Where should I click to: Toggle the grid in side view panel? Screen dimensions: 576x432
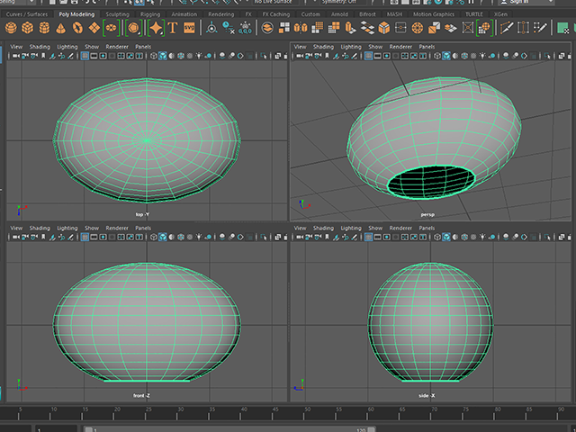(x=368, y=238)
